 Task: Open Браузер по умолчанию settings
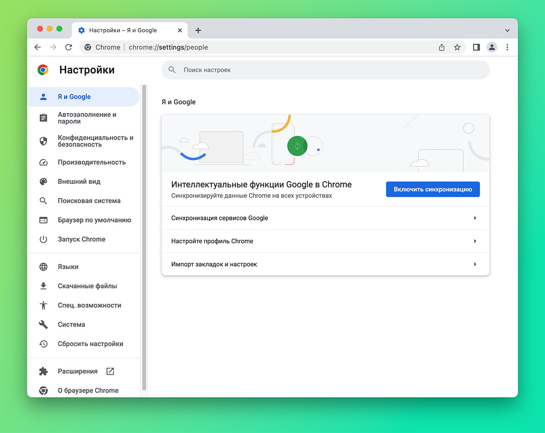83,220
